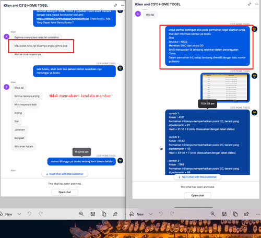
Task: Click Redo in the left window toolbar
Action: point(41,214)
